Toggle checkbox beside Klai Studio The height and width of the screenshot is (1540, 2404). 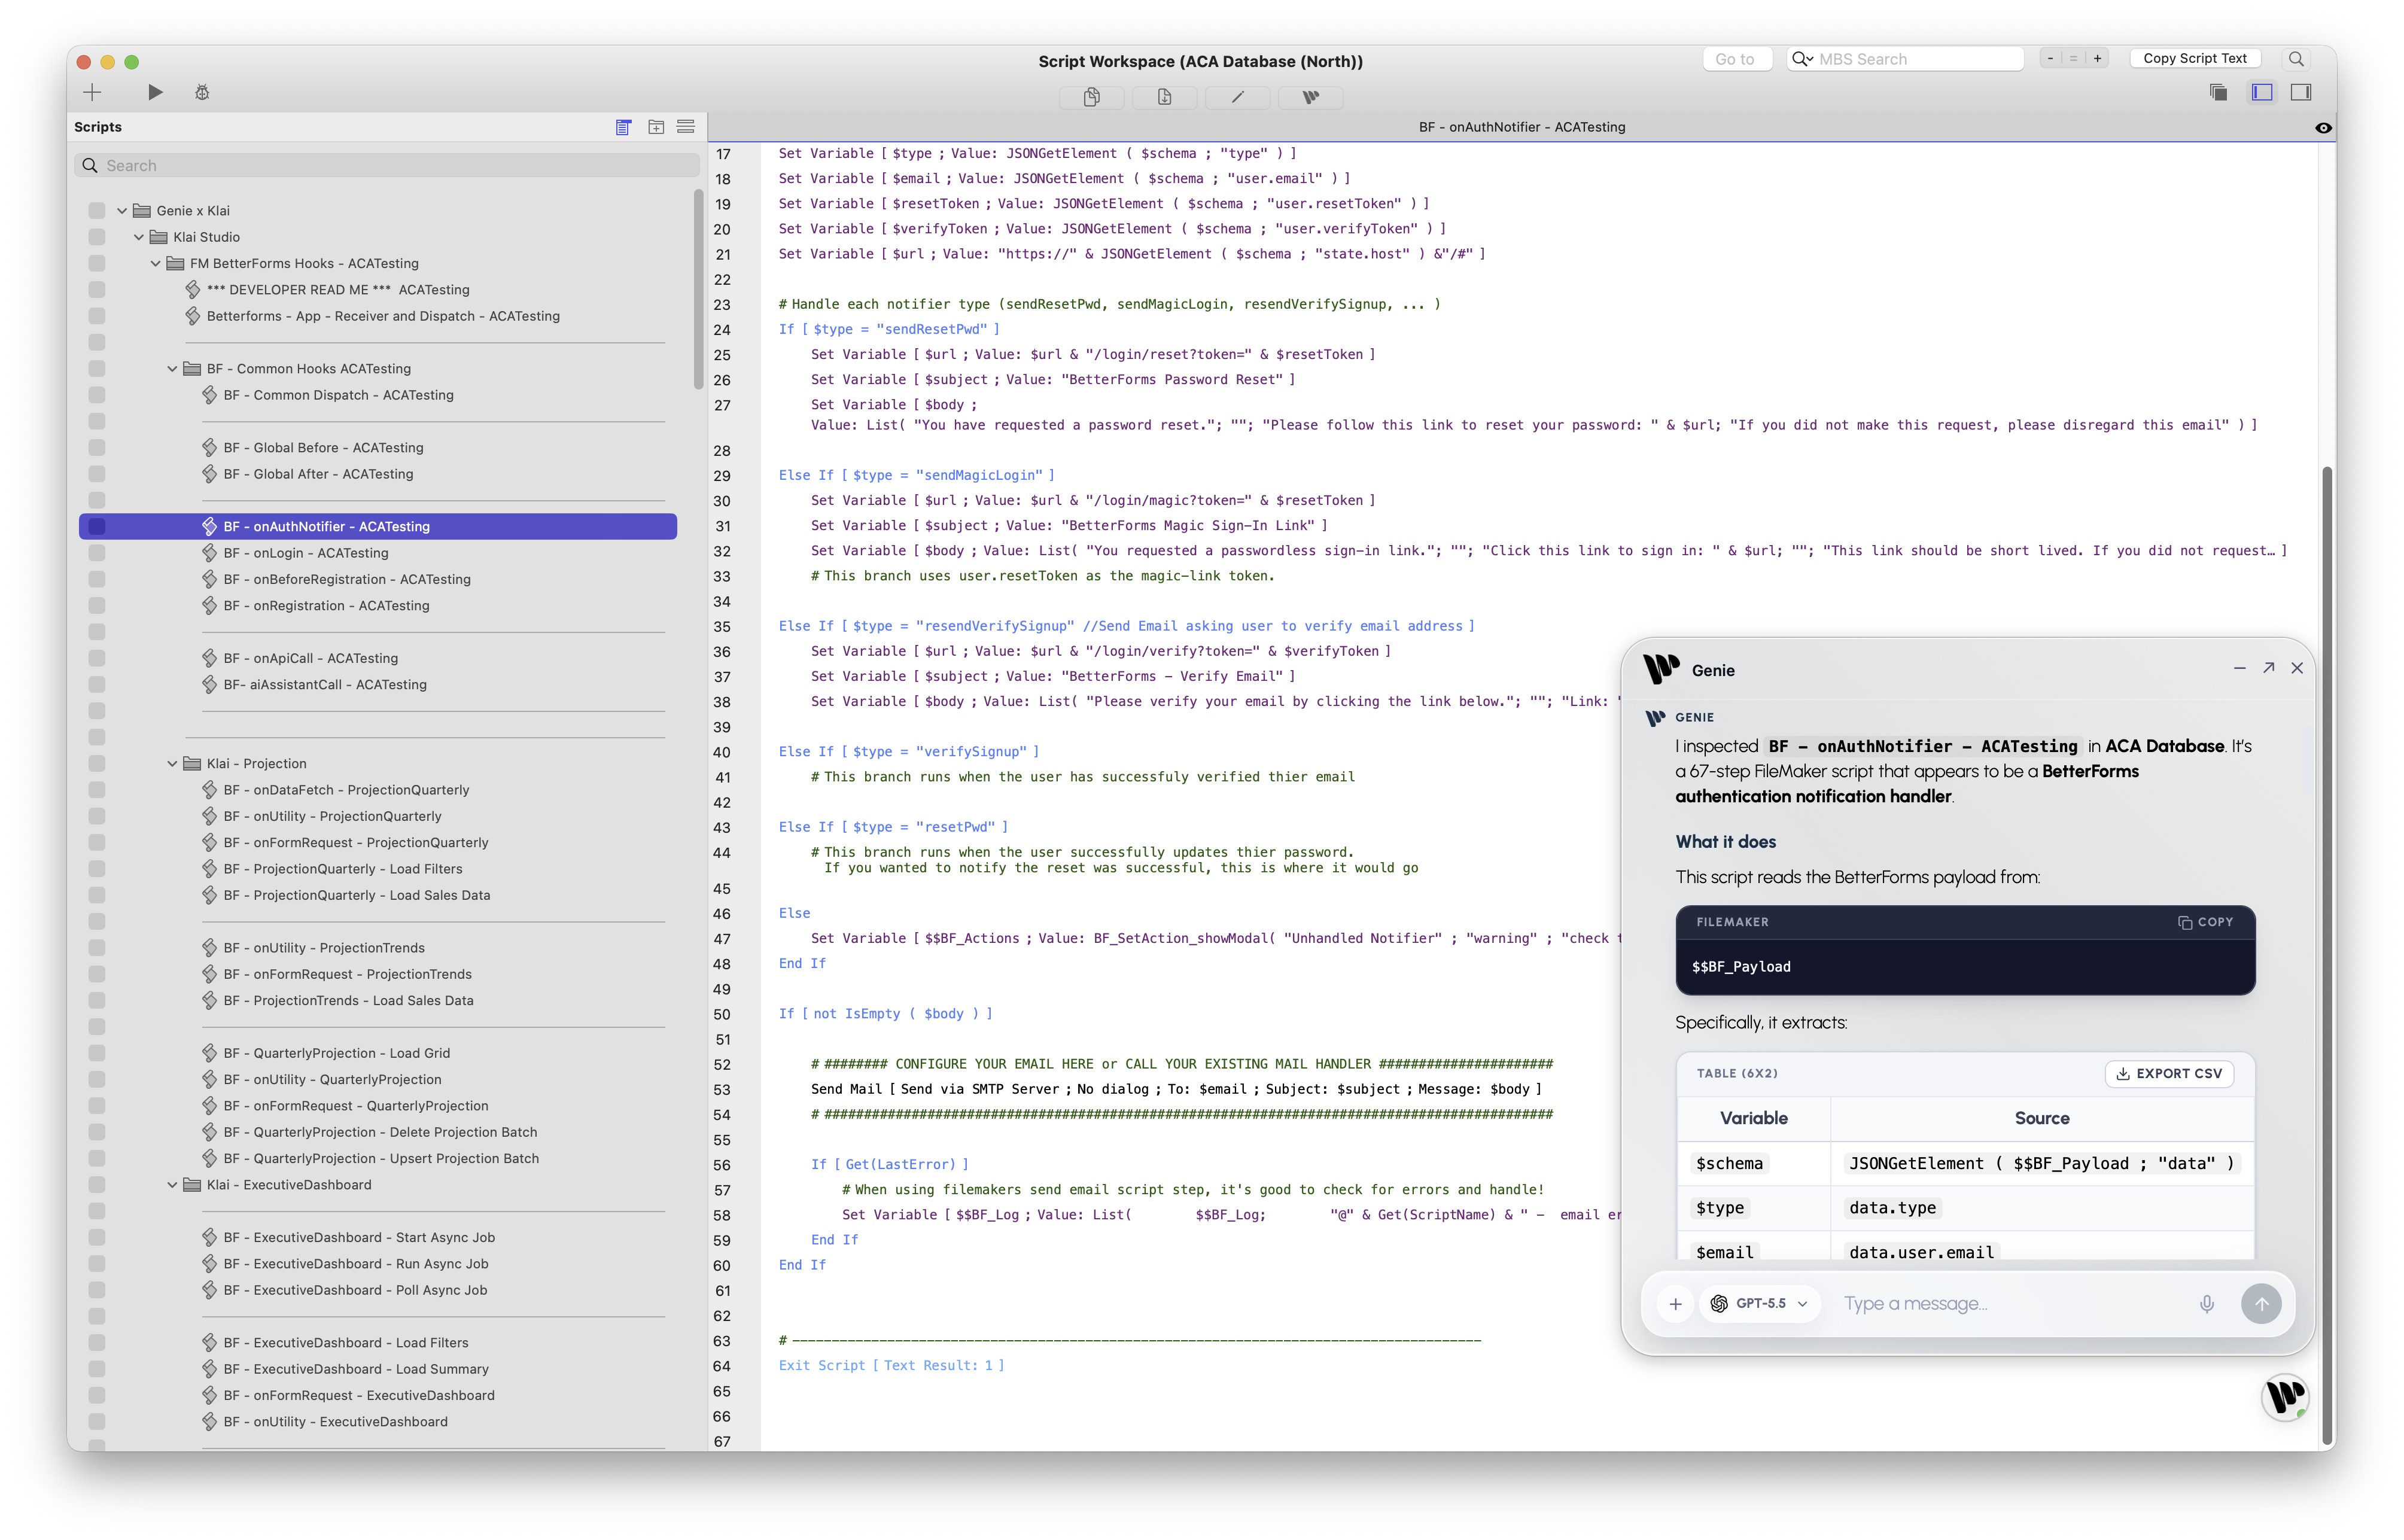(97, 237)
